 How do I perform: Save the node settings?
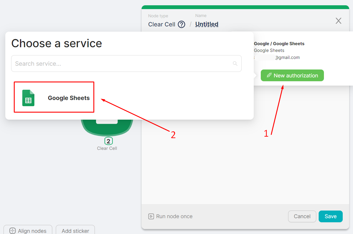click(330, 216)
